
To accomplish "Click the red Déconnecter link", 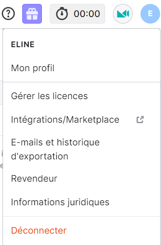I will [x=39, y=231].
